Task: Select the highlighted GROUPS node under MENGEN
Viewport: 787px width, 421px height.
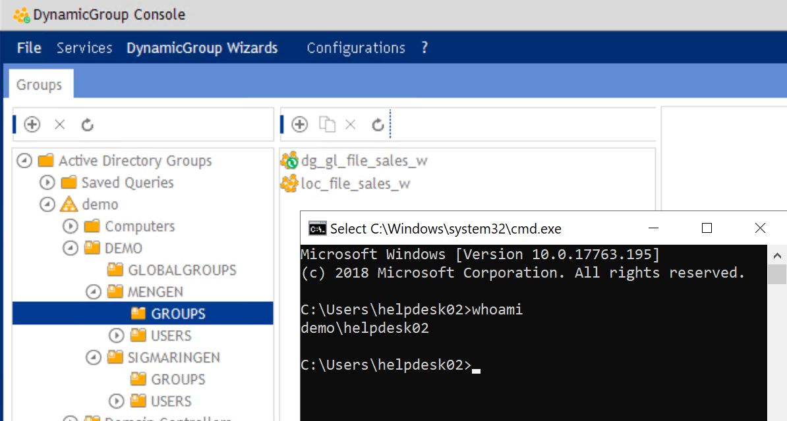Action: coord(178,314)
